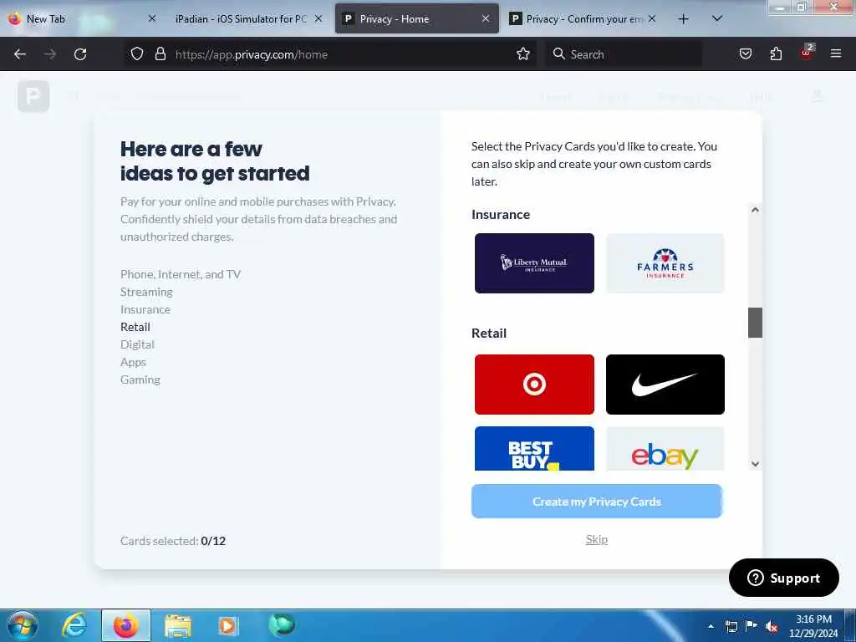Screen dimensions: 856x642
Task: Open media player taskbar icon
Action: pos(227,625)
